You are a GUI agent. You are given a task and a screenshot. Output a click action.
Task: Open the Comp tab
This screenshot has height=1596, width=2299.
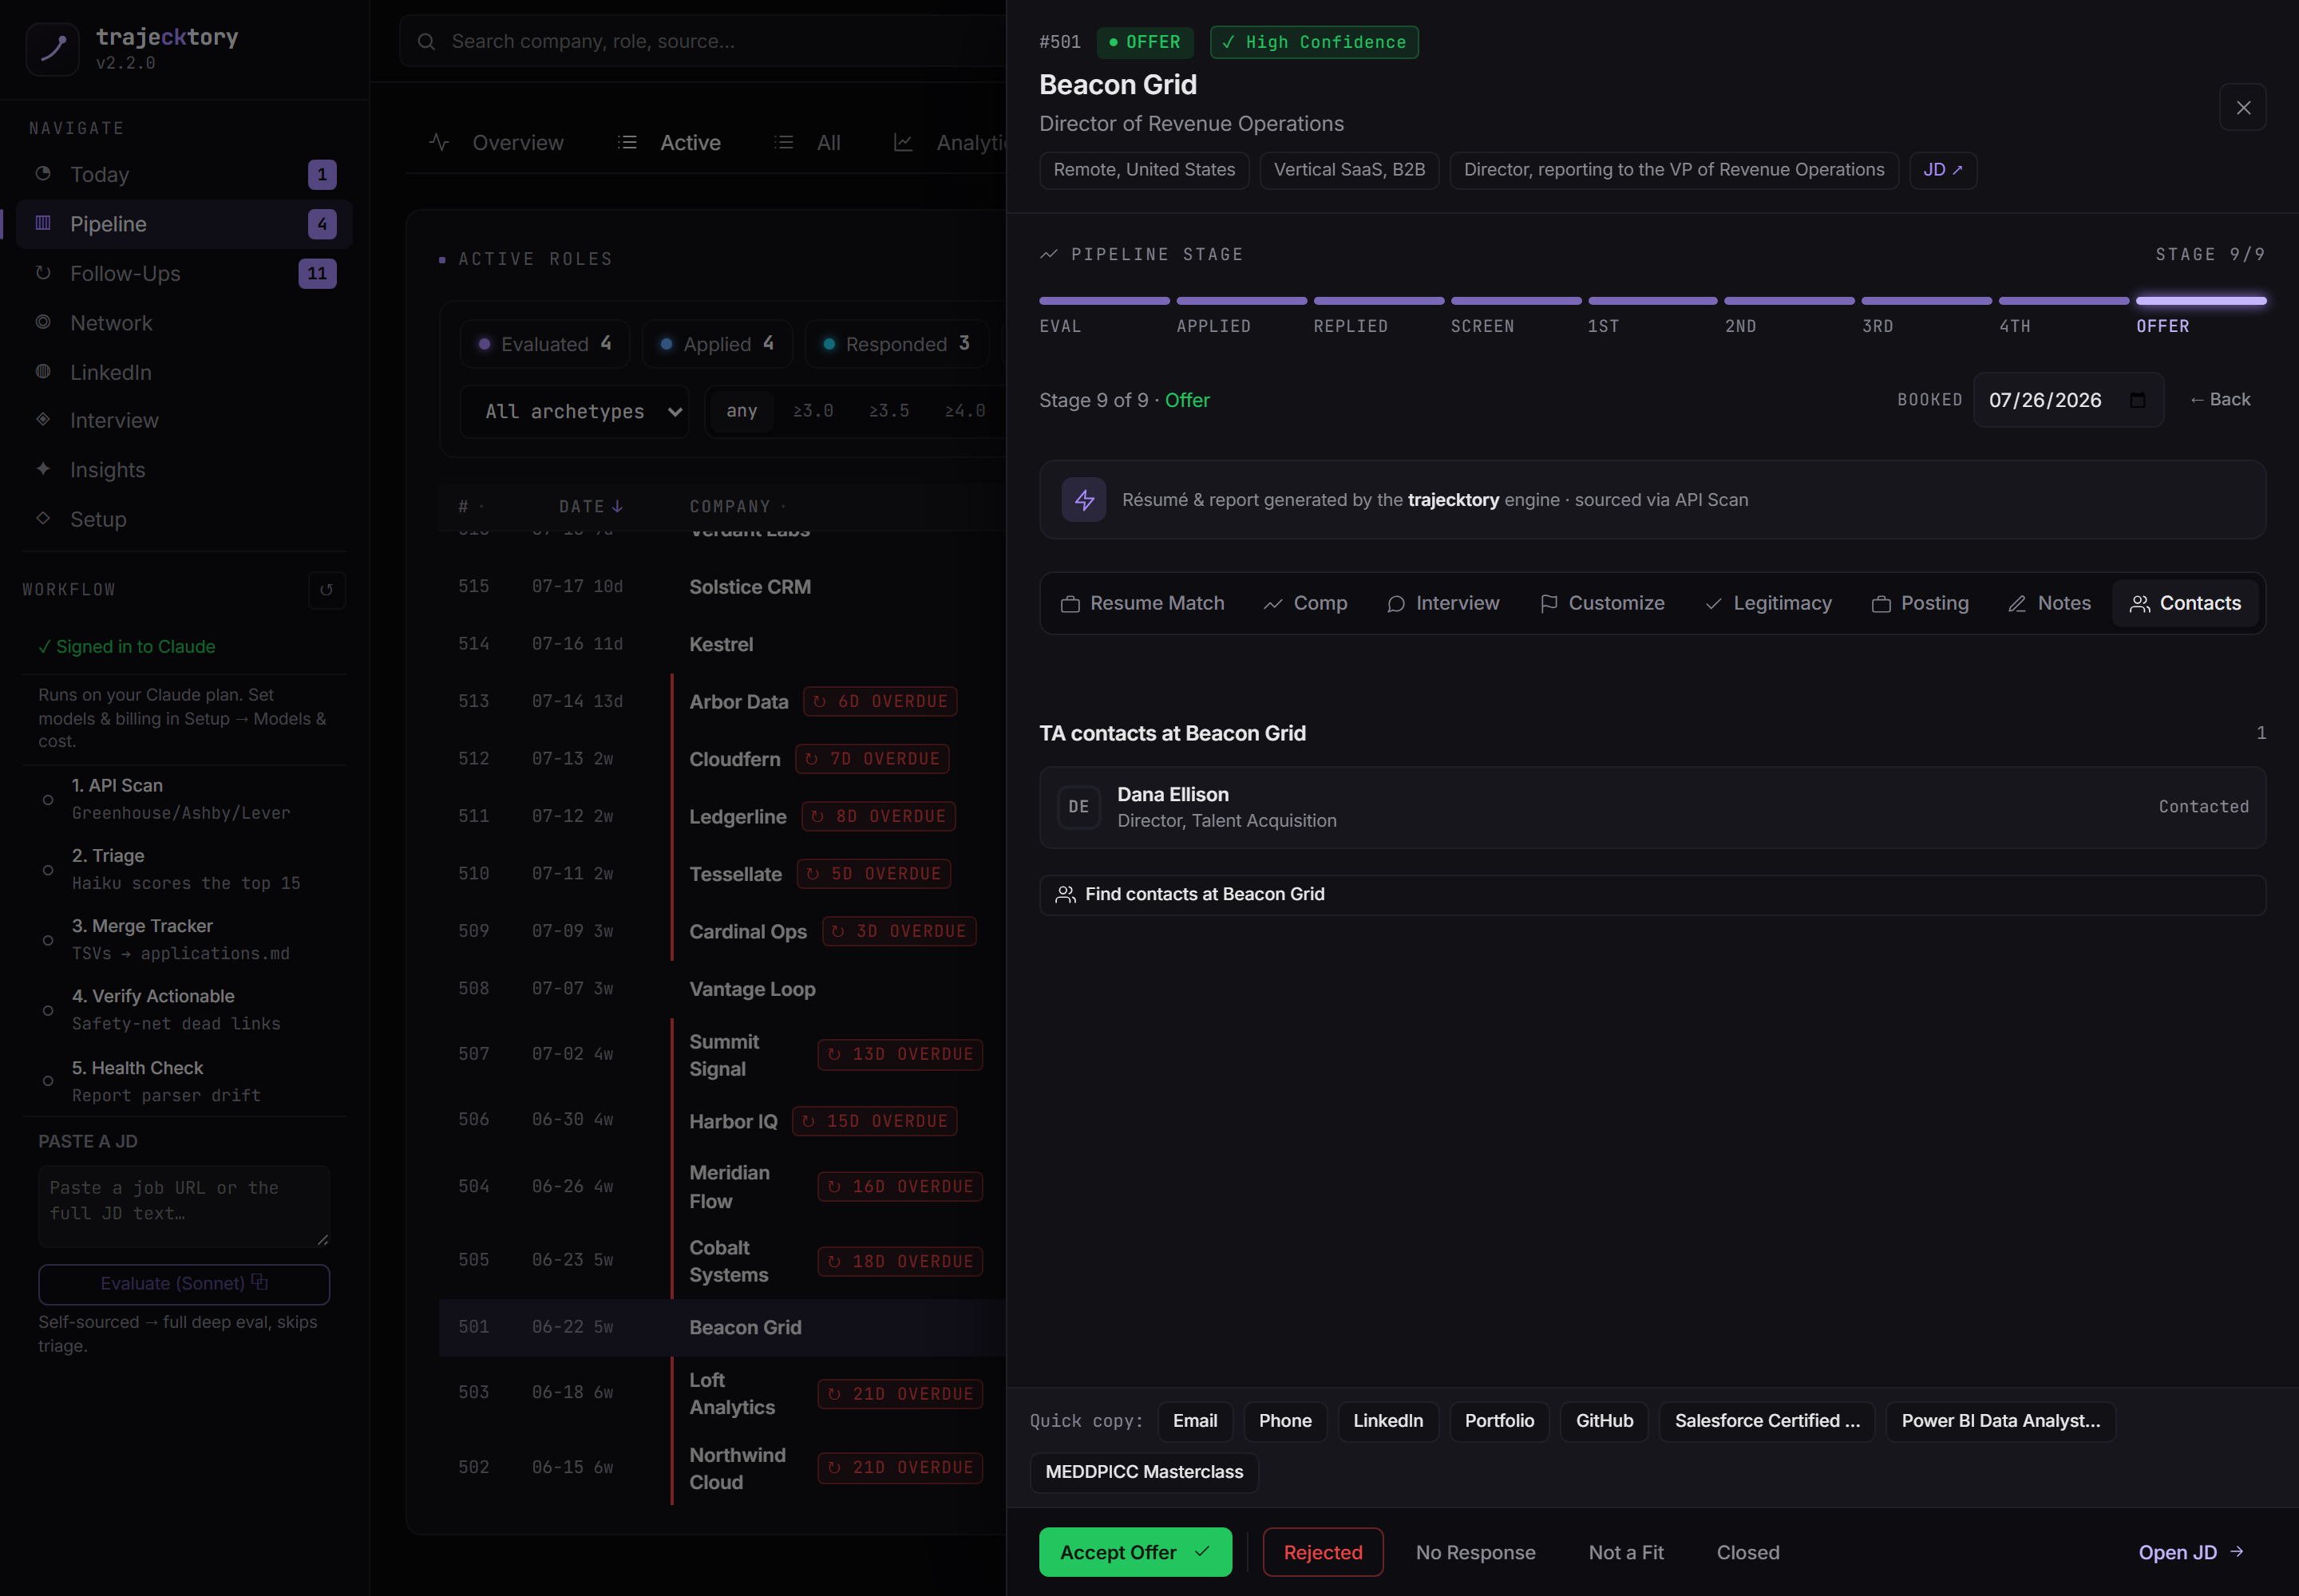tap(1306, 604)
